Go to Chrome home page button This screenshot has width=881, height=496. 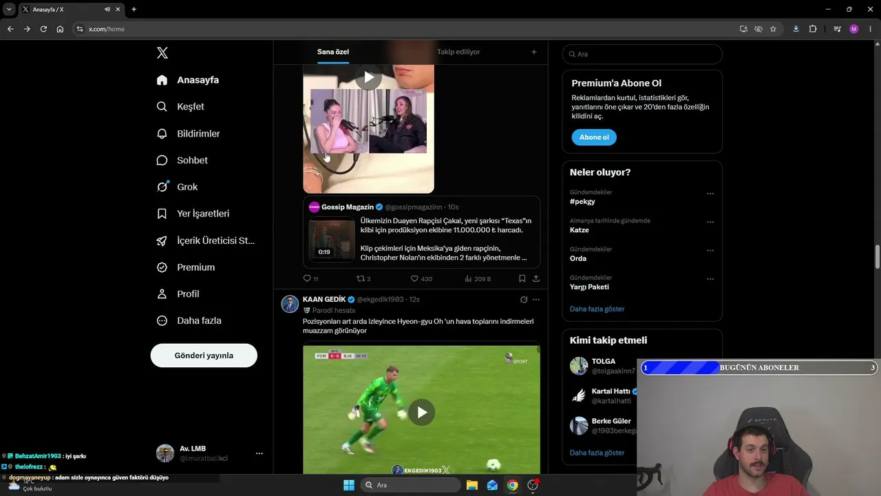pyautogui.click(x=60, y=29)
